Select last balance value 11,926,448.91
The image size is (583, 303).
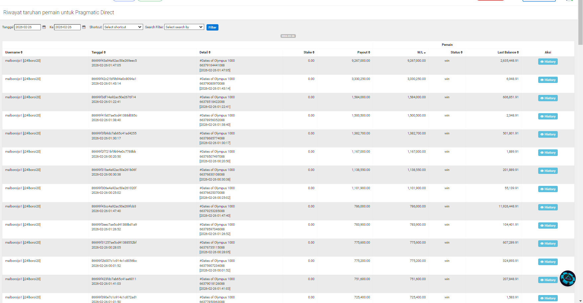coord(508,206)
